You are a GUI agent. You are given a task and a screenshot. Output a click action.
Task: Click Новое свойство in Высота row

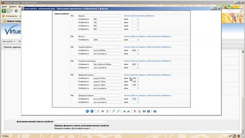(131, 36)
